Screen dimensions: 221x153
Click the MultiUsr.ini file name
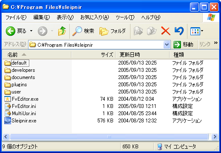click(x=24, y=113)
